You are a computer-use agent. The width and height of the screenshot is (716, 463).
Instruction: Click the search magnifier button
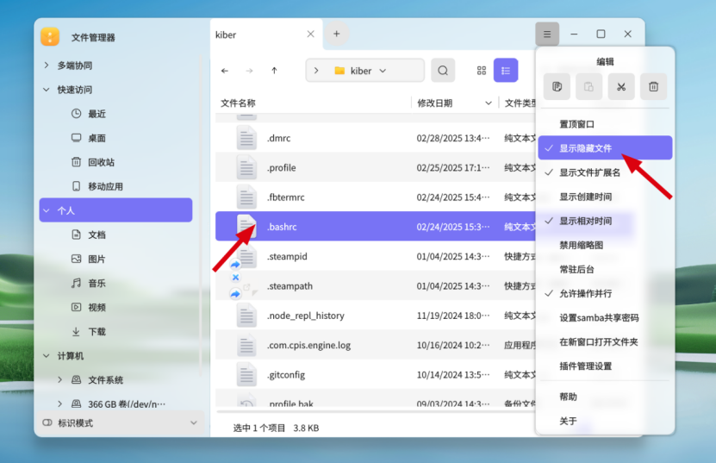(x=442, y=71)
